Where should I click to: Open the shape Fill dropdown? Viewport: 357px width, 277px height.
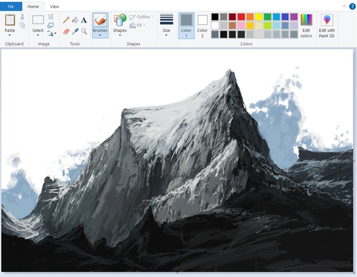coord(138,25)
